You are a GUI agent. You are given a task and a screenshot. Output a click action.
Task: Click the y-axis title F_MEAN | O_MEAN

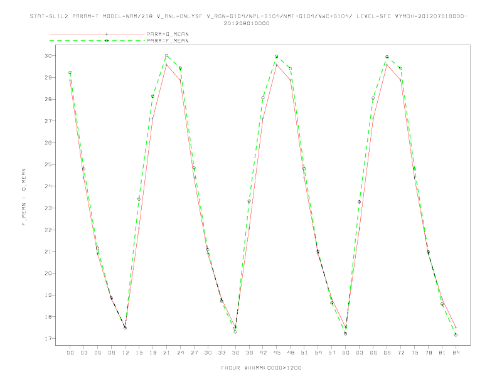coord(24,197)
